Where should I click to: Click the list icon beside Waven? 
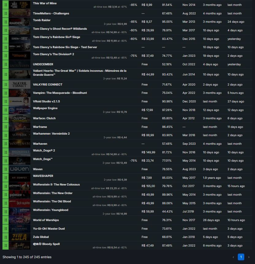tap(6, 169)
